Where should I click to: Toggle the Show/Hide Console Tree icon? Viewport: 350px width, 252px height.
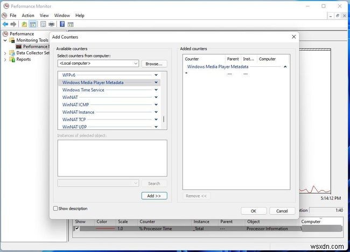(33, 24)
